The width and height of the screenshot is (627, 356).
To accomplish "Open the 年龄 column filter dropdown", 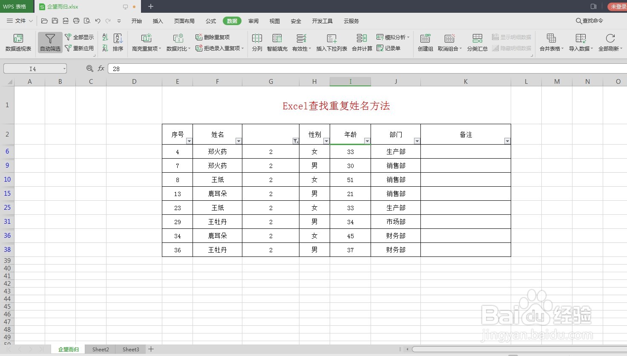I will pos(367,141).
